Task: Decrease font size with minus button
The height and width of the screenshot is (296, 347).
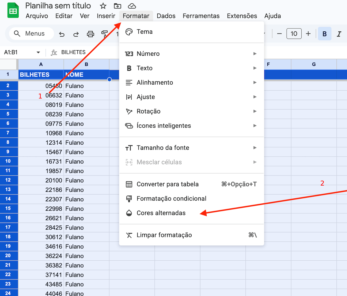Action: point(279,34)
